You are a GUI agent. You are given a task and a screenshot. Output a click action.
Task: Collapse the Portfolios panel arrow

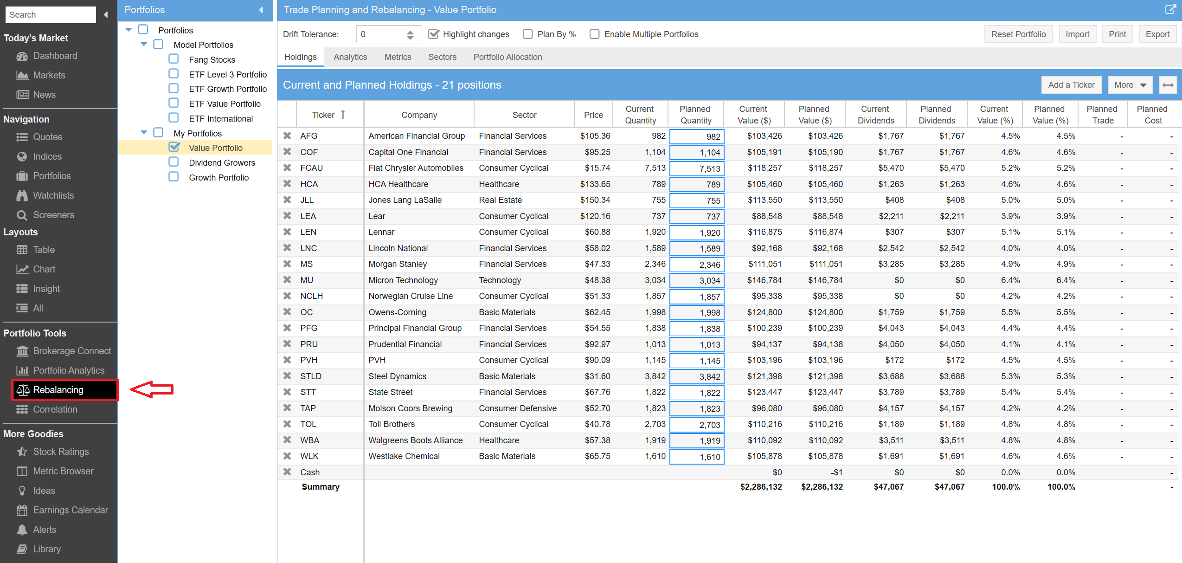(261, 10)
